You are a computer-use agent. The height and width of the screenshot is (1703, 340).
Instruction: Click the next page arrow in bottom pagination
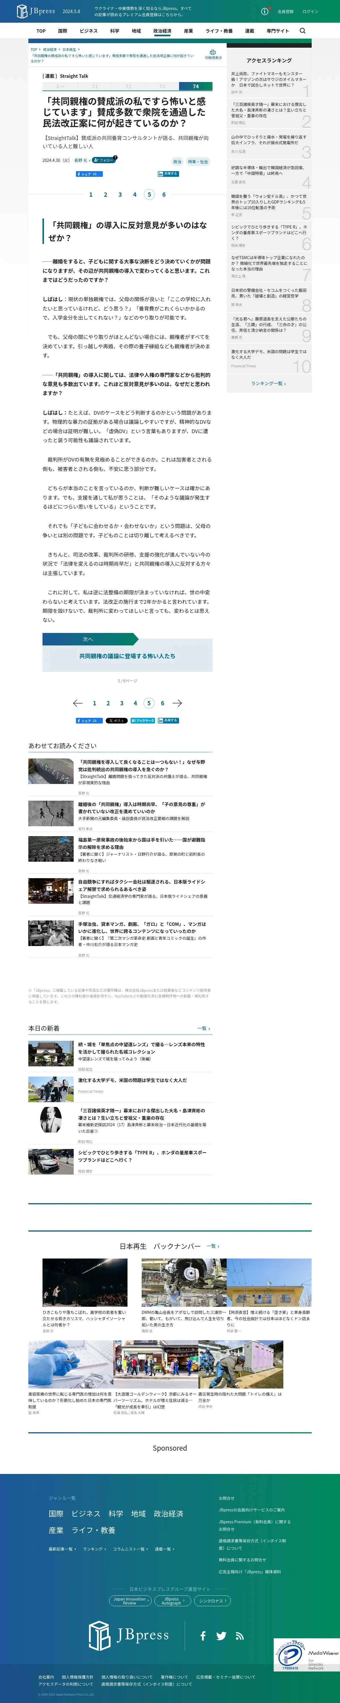pos(177,703)
